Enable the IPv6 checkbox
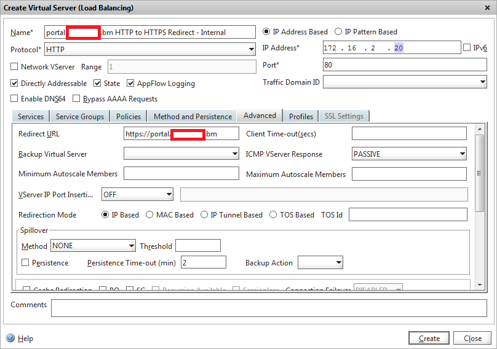Viewport: 497px width, 349px height. pos(467,47)
